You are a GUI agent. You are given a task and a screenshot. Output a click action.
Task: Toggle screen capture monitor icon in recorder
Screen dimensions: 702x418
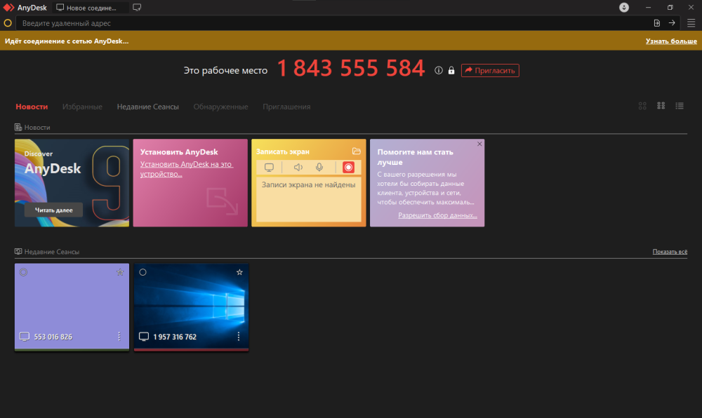(x=269, y=167)
